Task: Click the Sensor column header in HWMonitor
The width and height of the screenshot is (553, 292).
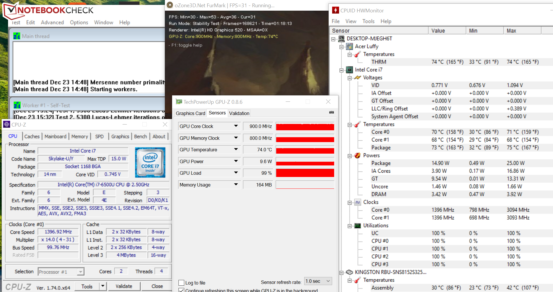Action: pos(379,31)
